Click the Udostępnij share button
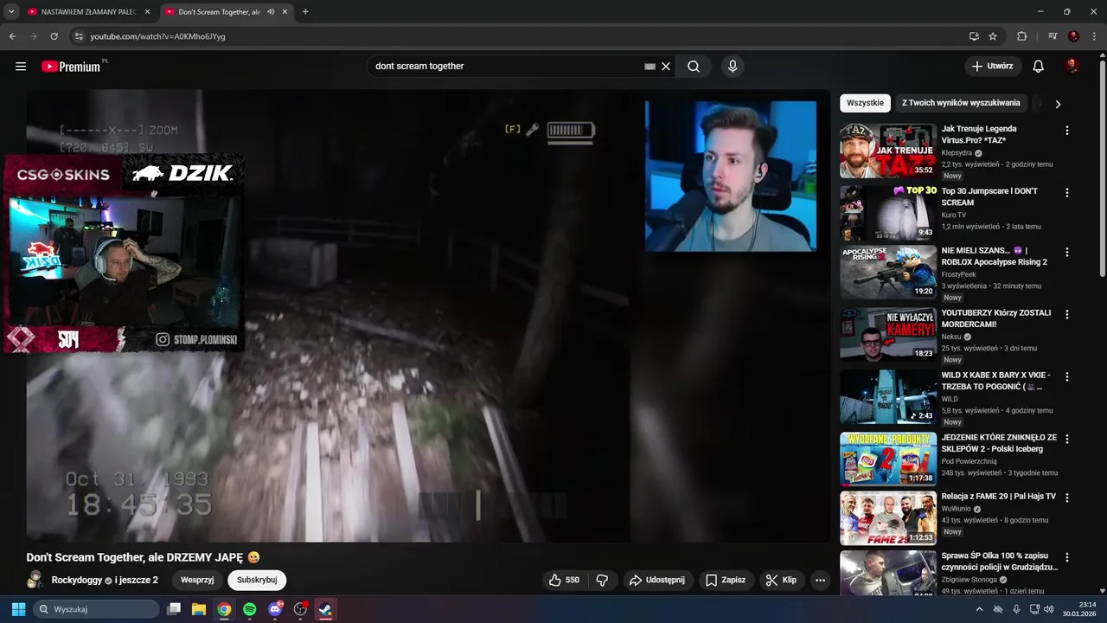The width and height of the screenshot is (1107, 623). click(x=656, y=580)
